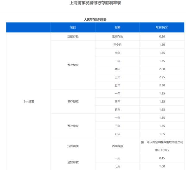Click the 项目 column header
The image size is (186, 170).
[x=73, y=28]
